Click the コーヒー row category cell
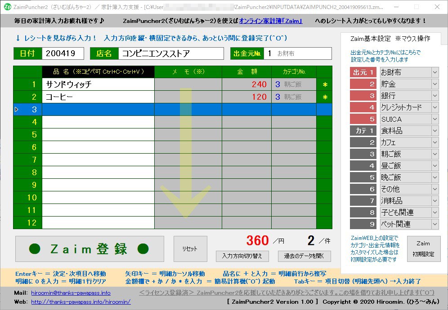 coord(294,97)
